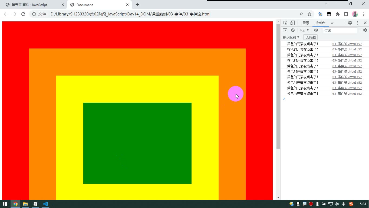369x208 pixels.
Task: Open Visual Studio Code from the taskbar
Action: 45,204
